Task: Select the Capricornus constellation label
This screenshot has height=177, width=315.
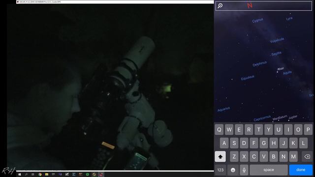Action: tap(262, 118)
